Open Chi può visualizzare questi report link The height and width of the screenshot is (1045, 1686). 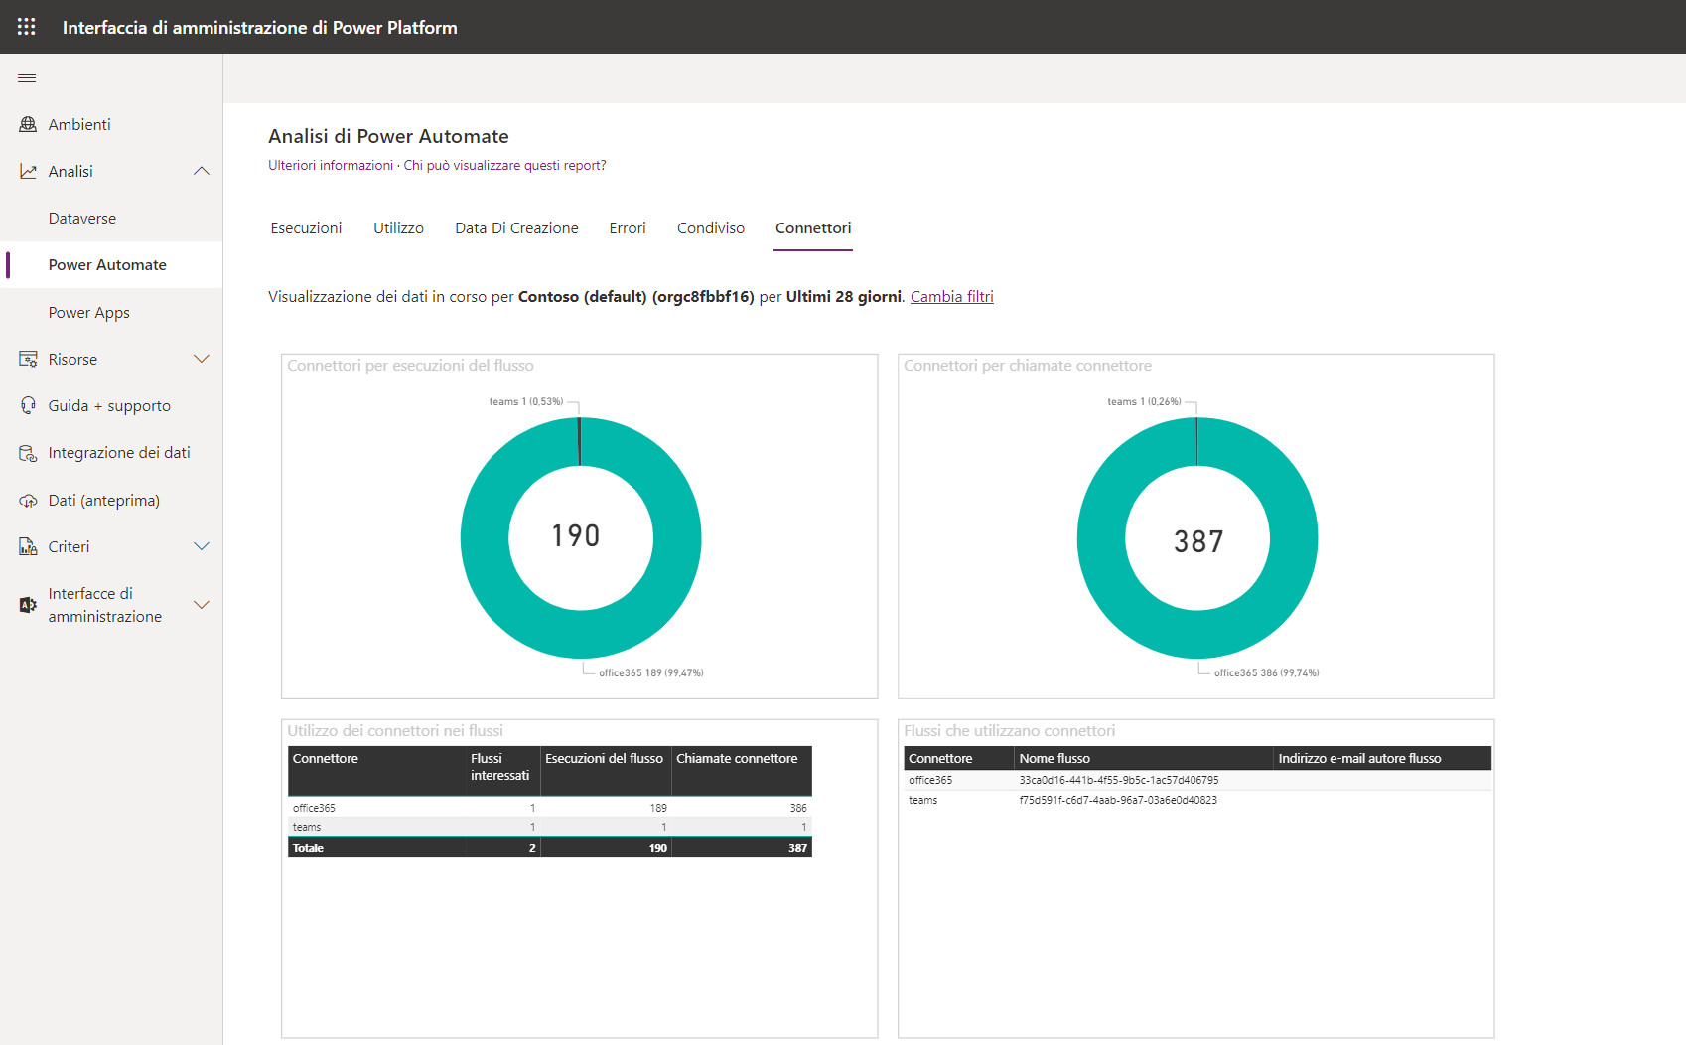pyautogui.click(x=504, y=166)
